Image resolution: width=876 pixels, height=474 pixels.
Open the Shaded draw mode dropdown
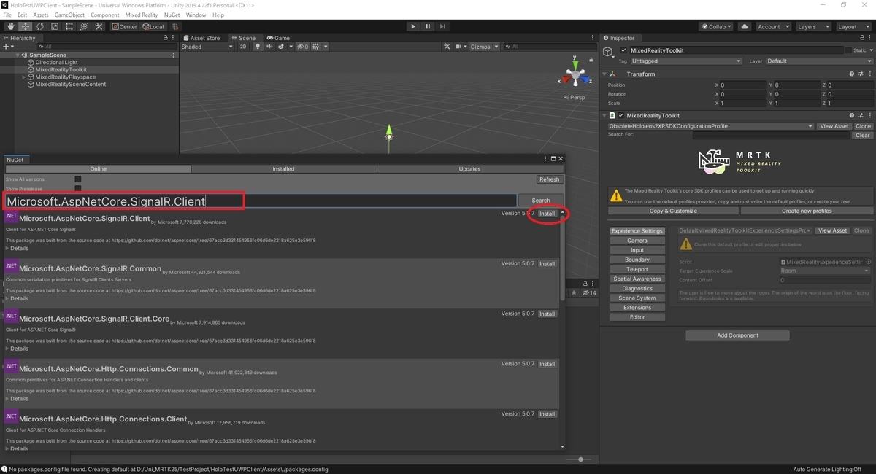point(207,47)
